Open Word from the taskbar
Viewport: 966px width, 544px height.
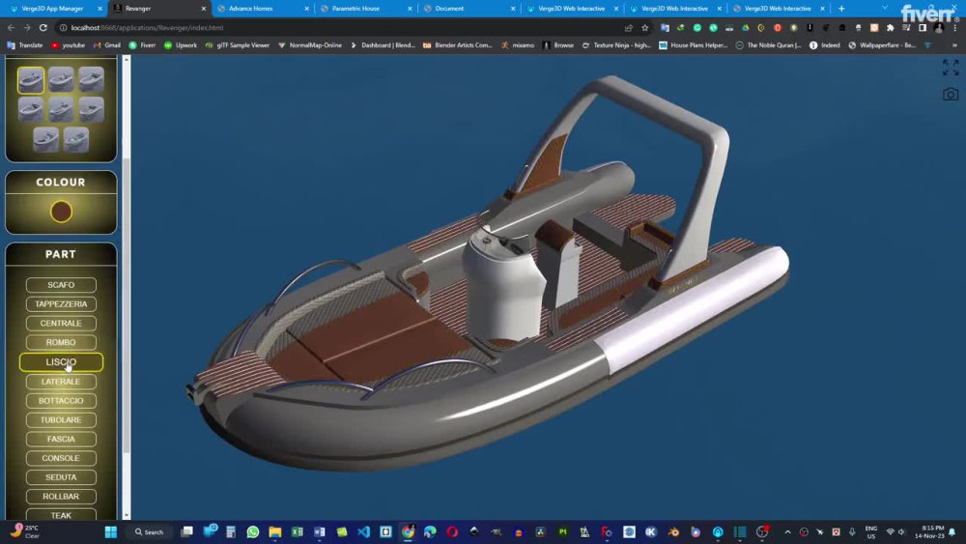tap(319, 531)
